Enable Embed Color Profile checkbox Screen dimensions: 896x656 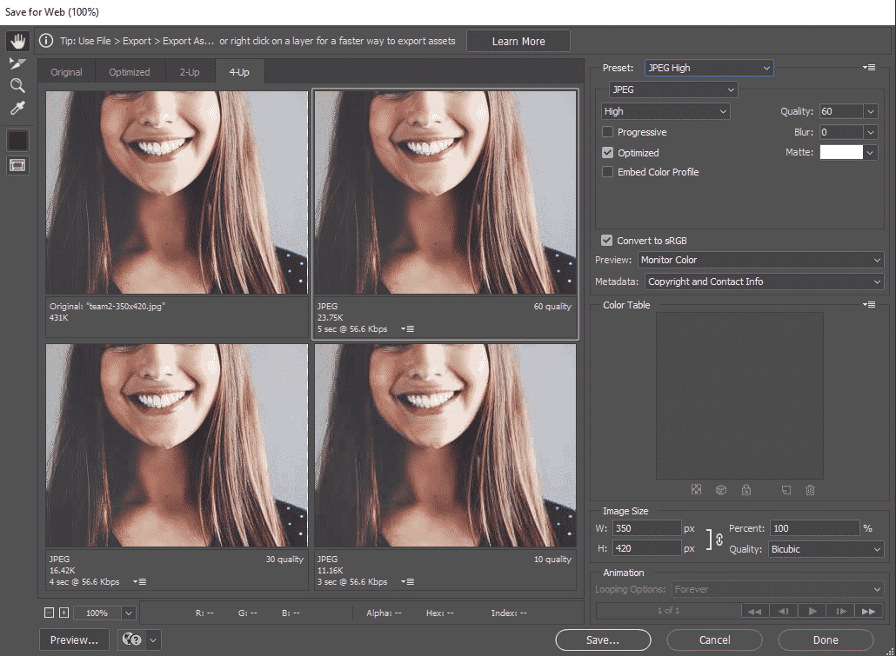607,172
